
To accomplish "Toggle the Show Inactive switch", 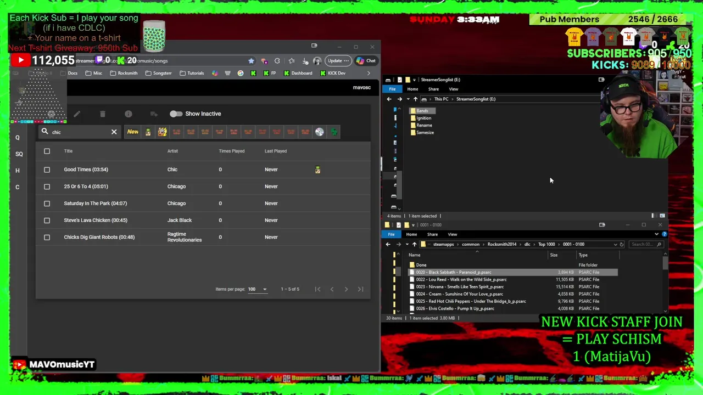I will click(176, 114).
